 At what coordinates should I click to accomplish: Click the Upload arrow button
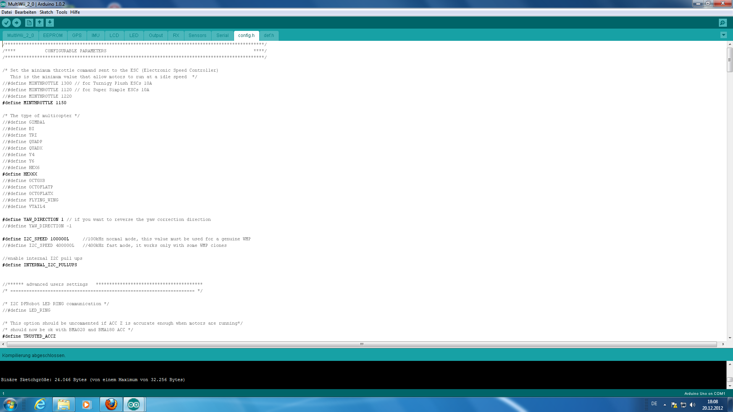(16, 23)
